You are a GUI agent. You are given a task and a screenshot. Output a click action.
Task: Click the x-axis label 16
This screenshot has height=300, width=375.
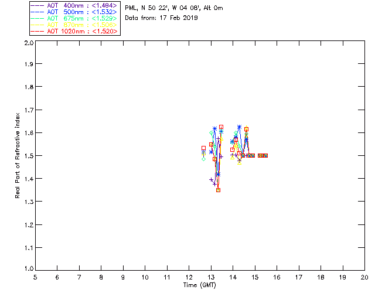tap(277, 277)
